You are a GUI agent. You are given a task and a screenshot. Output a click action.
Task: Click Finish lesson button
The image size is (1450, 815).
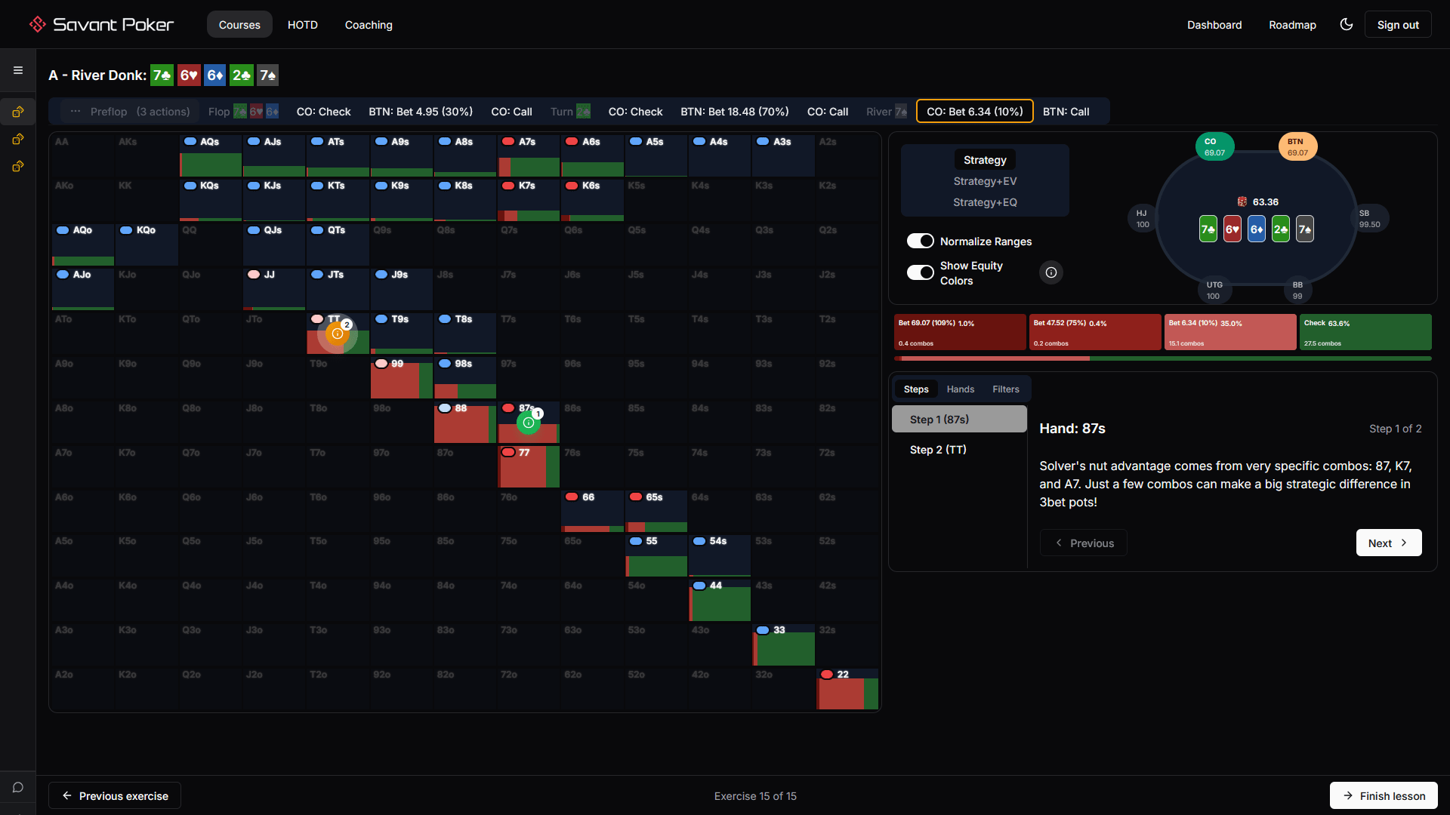1383,795
